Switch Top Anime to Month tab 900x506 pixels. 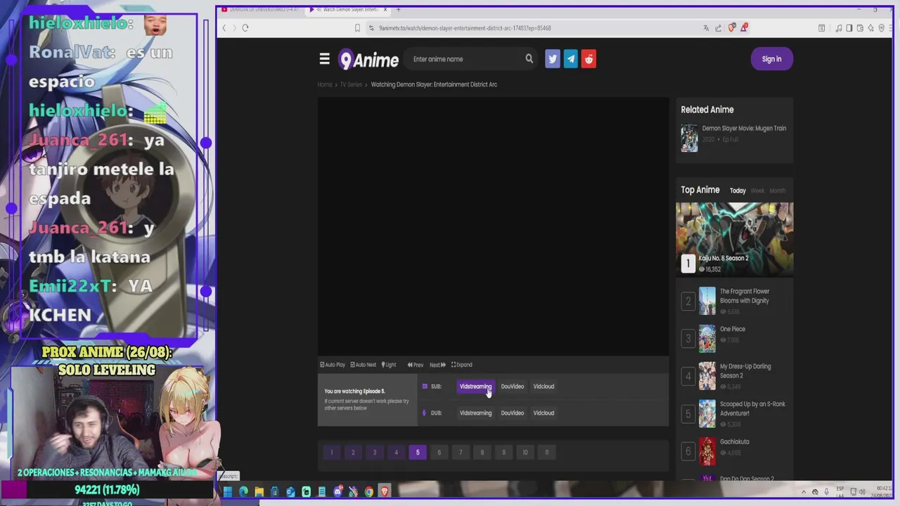click(x=777, y=190)
